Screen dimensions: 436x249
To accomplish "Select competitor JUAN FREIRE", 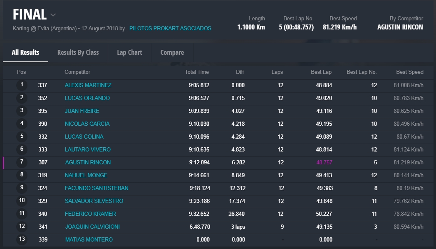I will click(82, 111).
